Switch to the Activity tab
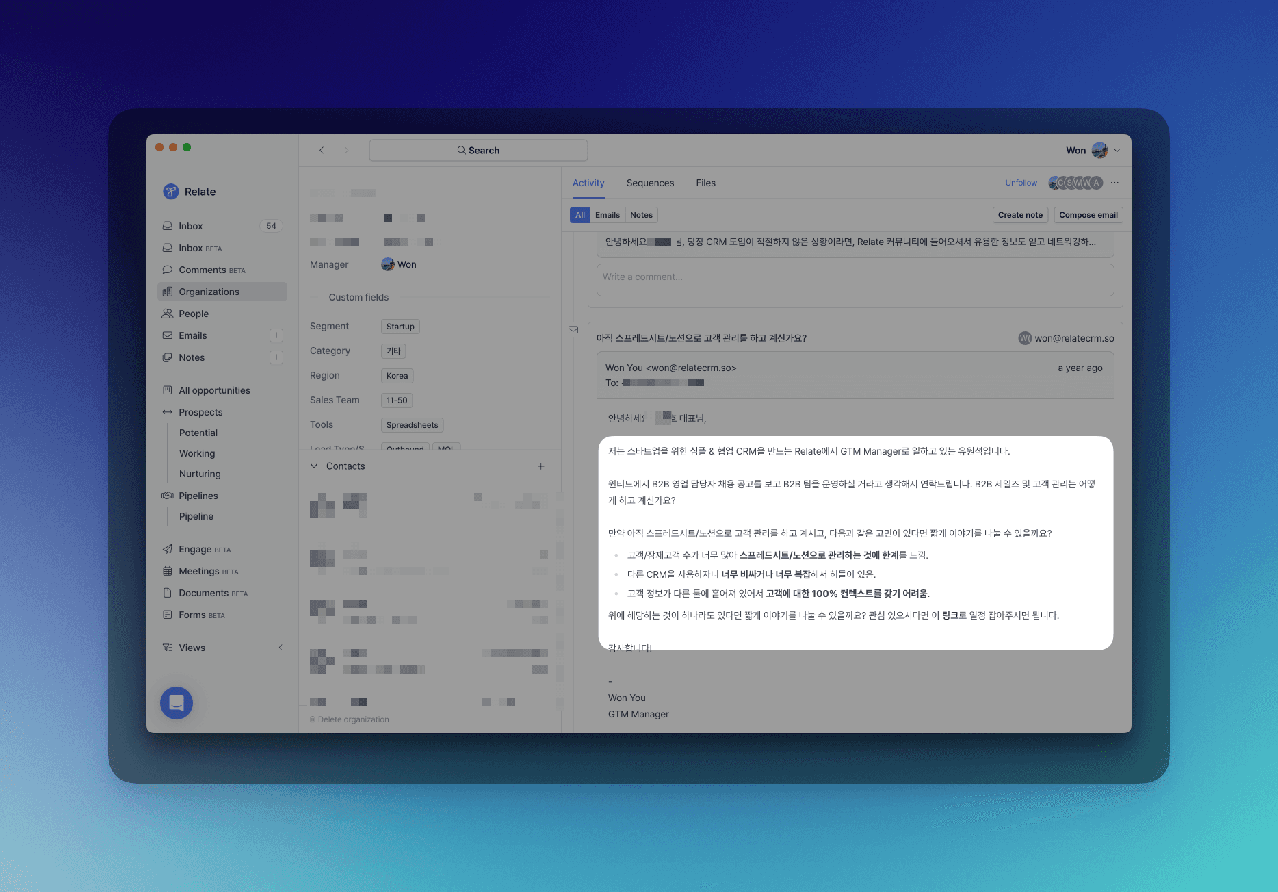Screen dimensions: 1278x892 588,183
